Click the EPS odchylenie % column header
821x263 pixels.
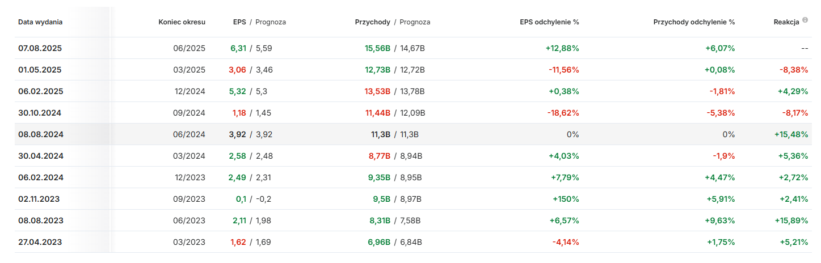[549, 22]
